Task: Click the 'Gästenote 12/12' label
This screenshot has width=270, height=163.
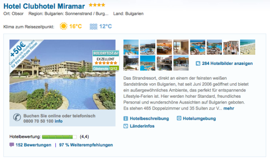Action: point(105,68)
